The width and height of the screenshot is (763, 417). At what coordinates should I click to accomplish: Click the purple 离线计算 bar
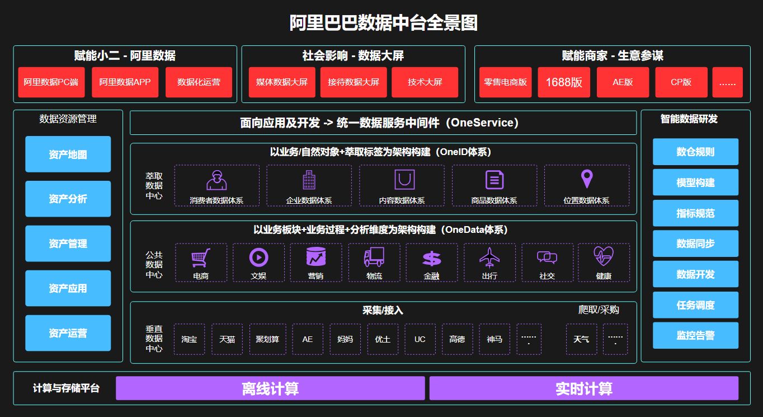click(x=270, y=388)
